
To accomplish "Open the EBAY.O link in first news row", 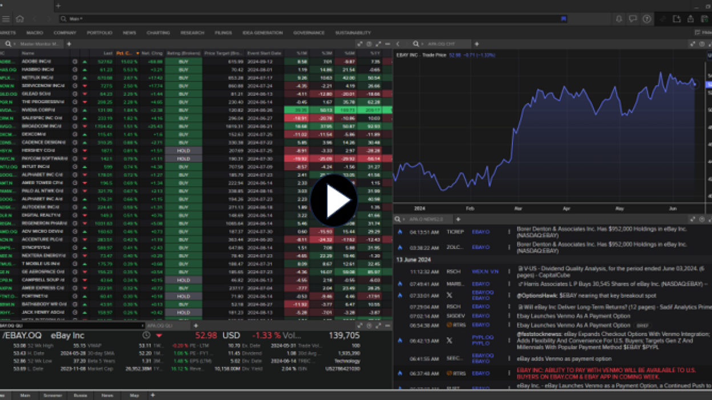I will (x=480, y=232).
